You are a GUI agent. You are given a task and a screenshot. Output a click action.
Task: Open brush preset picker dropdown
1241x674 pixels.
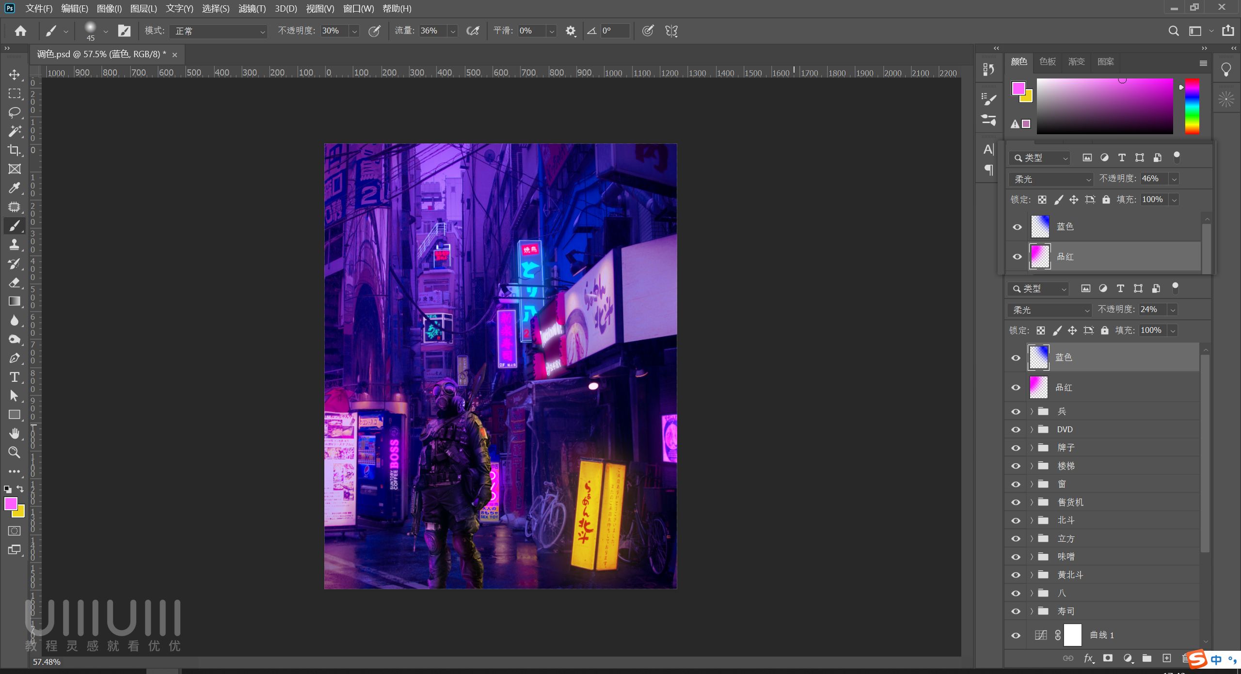[x=106, y=31]
